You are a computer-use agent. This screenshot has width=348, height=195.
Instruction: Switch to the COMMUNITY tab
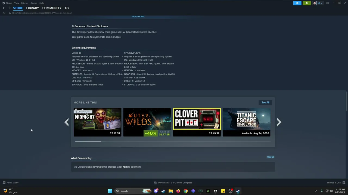pyautogui.click(x=52, y=8)
